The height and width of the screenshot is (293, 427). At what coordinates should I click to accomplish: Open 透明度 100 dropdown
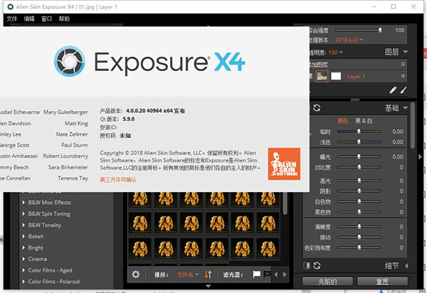pyautogui.click(x=335, y=52)
